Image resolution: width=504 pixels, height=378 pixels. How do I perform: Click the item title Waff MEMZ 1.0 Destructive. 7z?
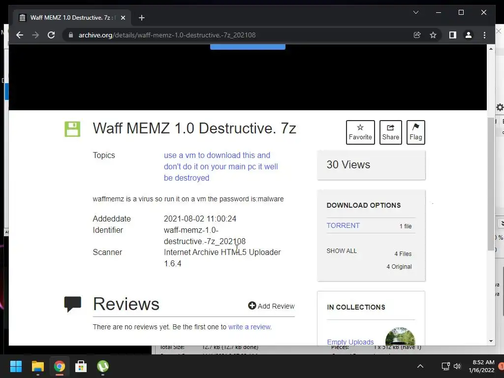click(194, 128)
